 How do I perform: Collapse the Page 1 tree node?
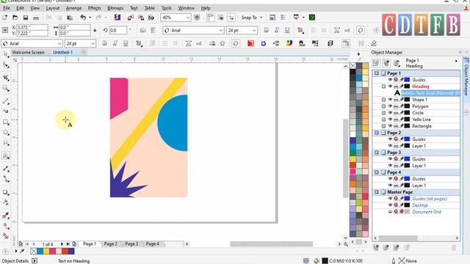click(377, 73)
